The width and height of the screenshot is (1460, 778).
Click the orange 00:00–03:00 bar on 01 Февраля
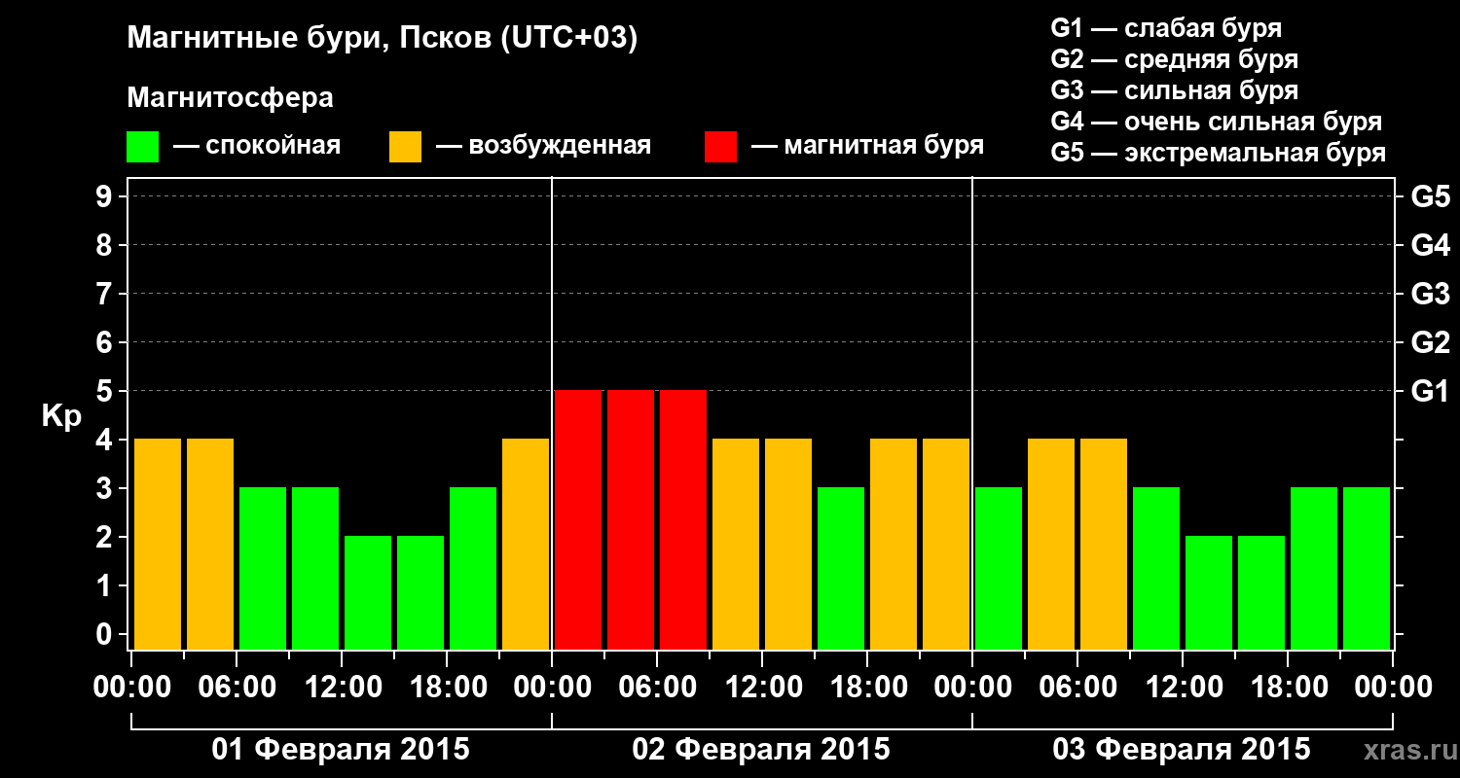pyautogui.click(x=158, y=545)
